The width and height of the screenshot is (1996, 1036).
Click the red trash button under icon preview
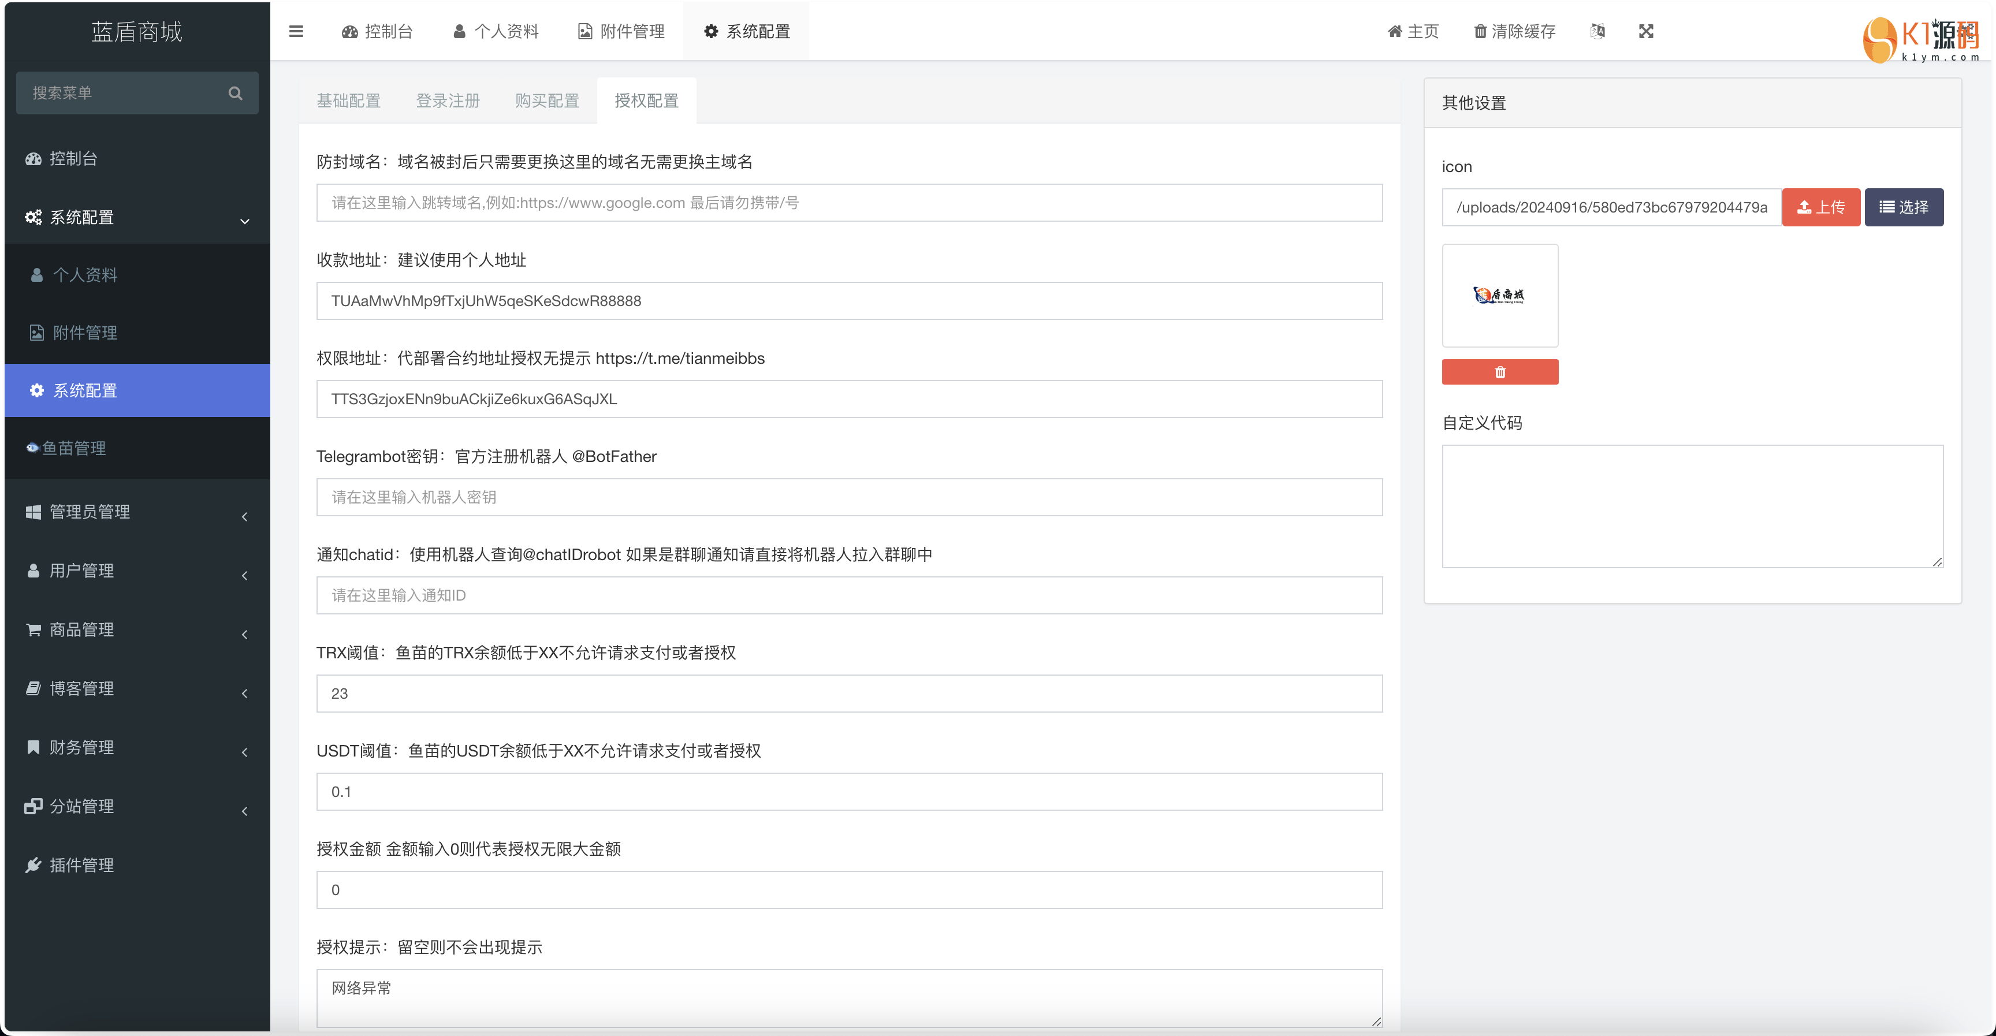pos(1499,372)
